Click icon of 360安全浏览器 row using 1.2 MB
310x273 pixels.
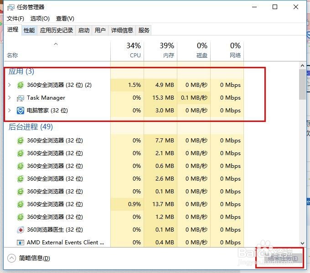point(21,217)
